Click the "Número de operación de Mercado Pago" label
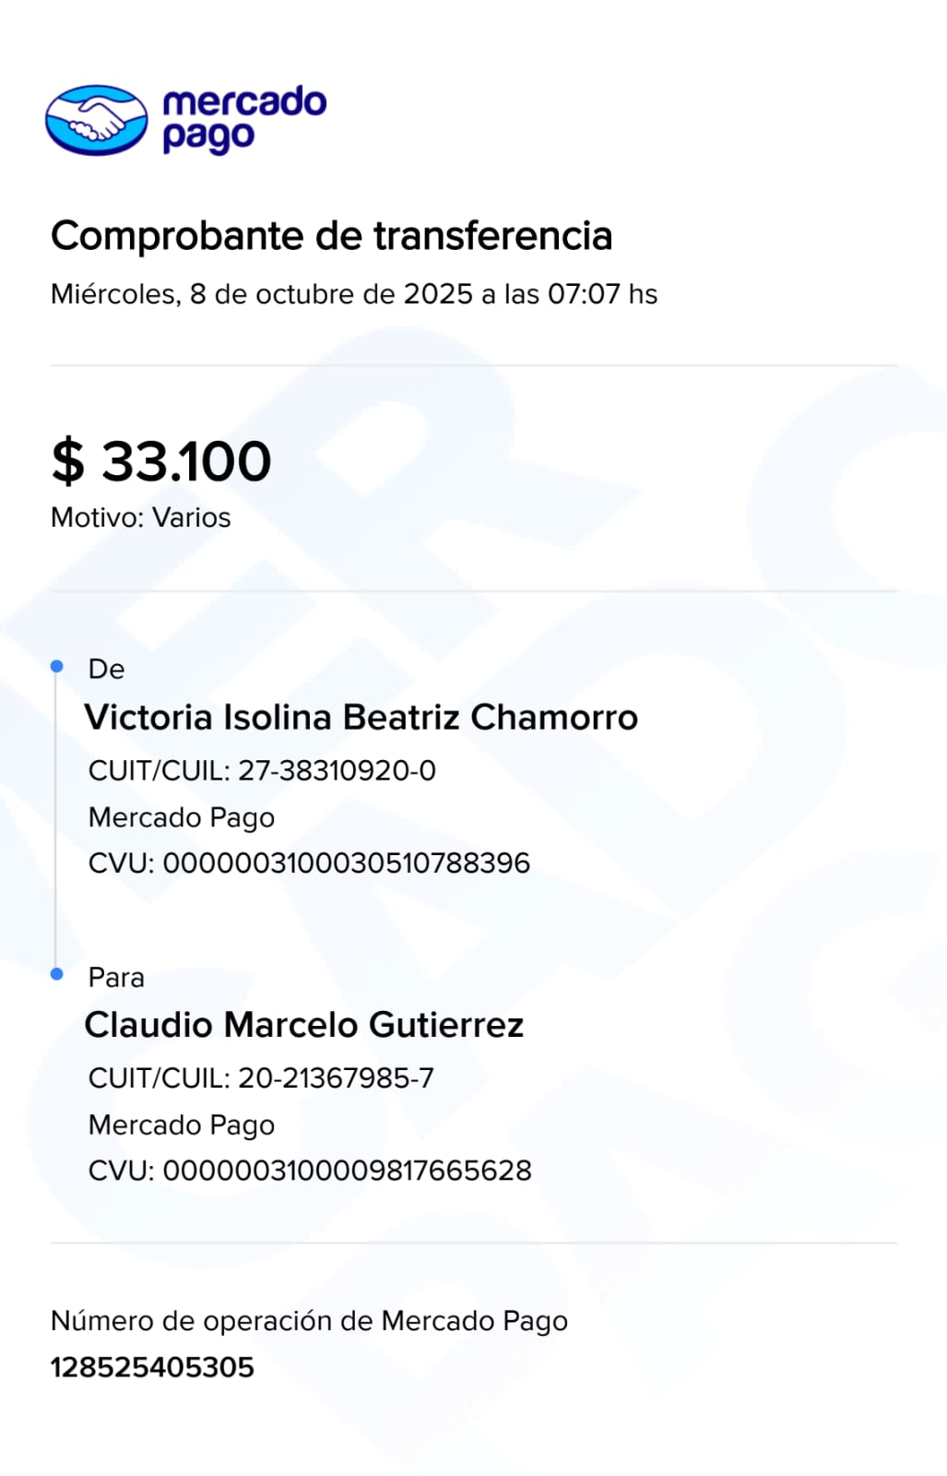 coord(309,1321)
